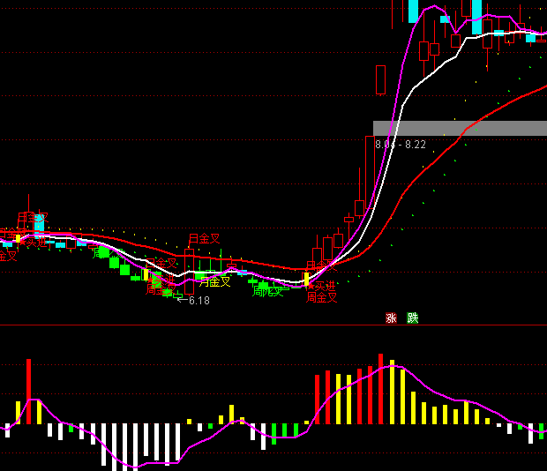Click the green 周死叉 signal label
The height and width of the screenshot is (471, 547).
click(267, 290)
